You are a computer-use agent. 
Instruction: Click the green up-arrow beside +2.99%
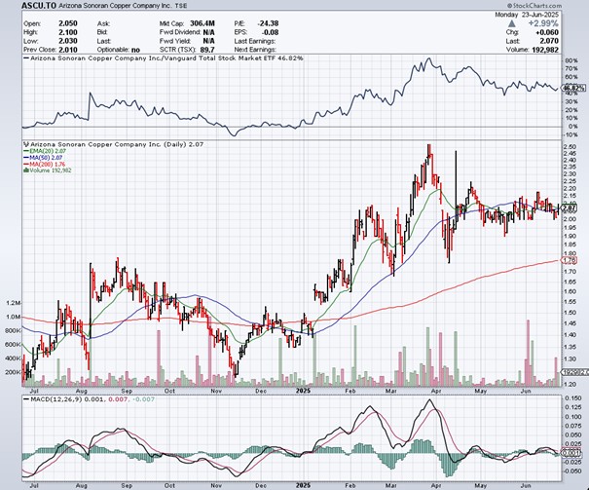click(x=511, y=23)
